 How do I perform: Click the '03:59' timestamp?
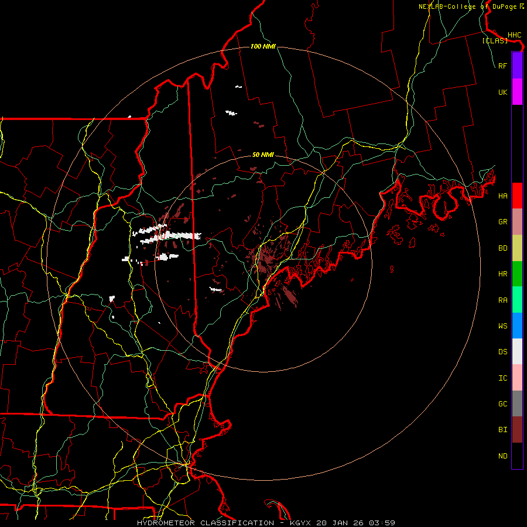(x=382, y=523)
